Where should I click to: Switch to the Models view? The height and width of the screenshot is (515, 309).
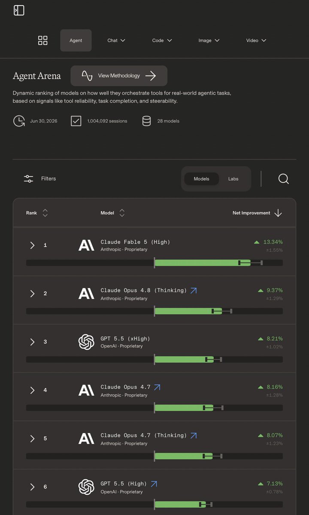click(201, 179)
